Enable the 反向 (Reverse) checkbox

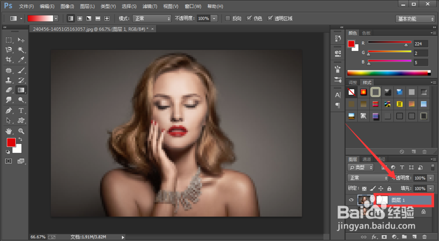pos(227,19)
